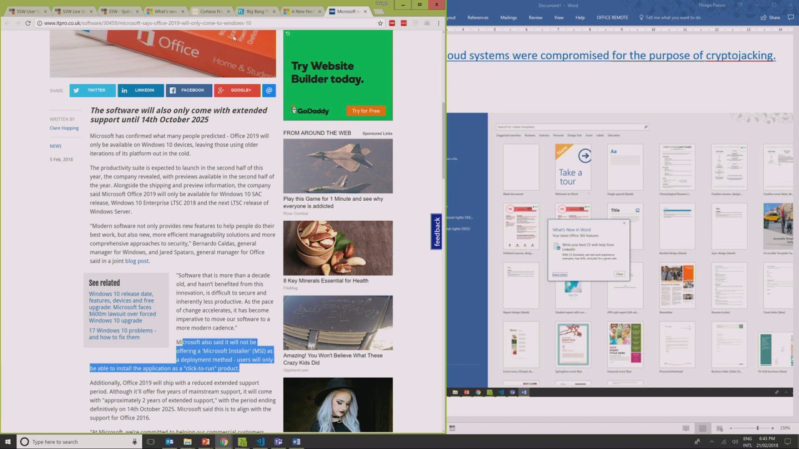Open PowerPoint from the taskbar
The height and width of the screenshot is (449, 799).
(205, 442)
